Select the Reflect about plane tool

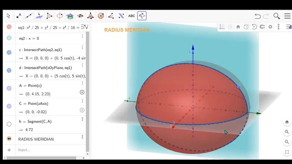coord(121,16)
